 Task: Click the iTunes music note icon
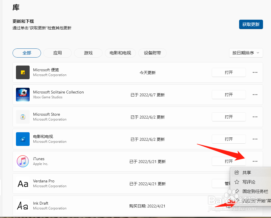[23, 161]
